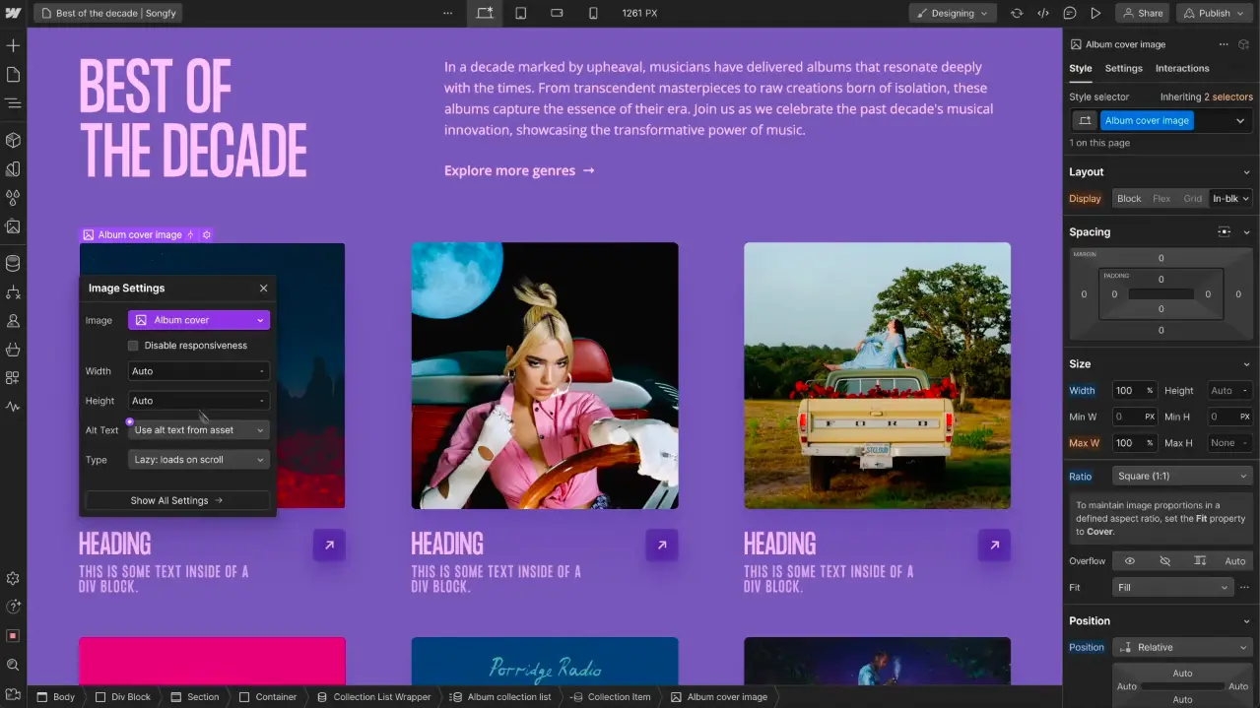Open the comments panel
1260x708 pixels.
(x=1070, y=13)
